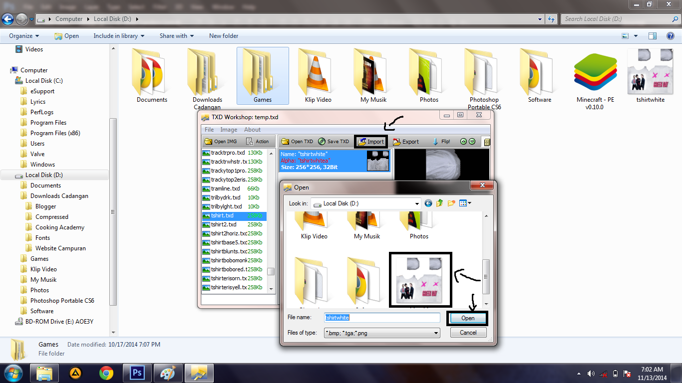This screenshot has height=383, width=682.
Task: Click Open IMG toolbar button
Action: [x=221, y=142]
